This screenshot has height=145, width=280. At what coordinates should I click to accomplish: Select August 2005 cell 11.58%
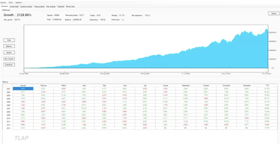tap(166, 102)
